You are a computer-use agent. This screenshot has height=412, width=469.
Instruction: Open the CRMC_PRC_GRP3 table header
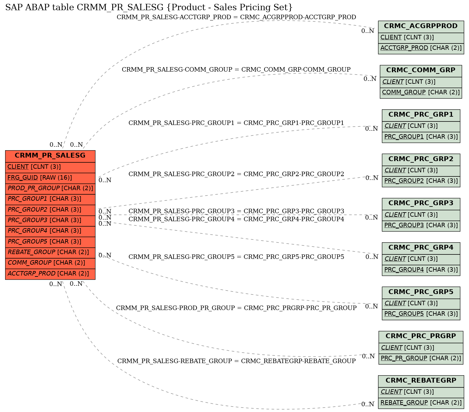[421, 204]
